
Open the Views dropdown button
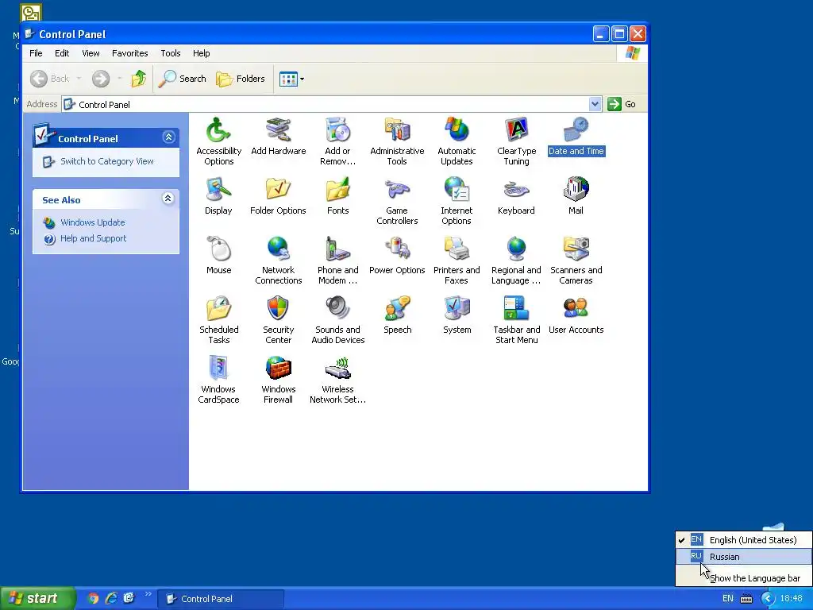[x=292, y=79]
